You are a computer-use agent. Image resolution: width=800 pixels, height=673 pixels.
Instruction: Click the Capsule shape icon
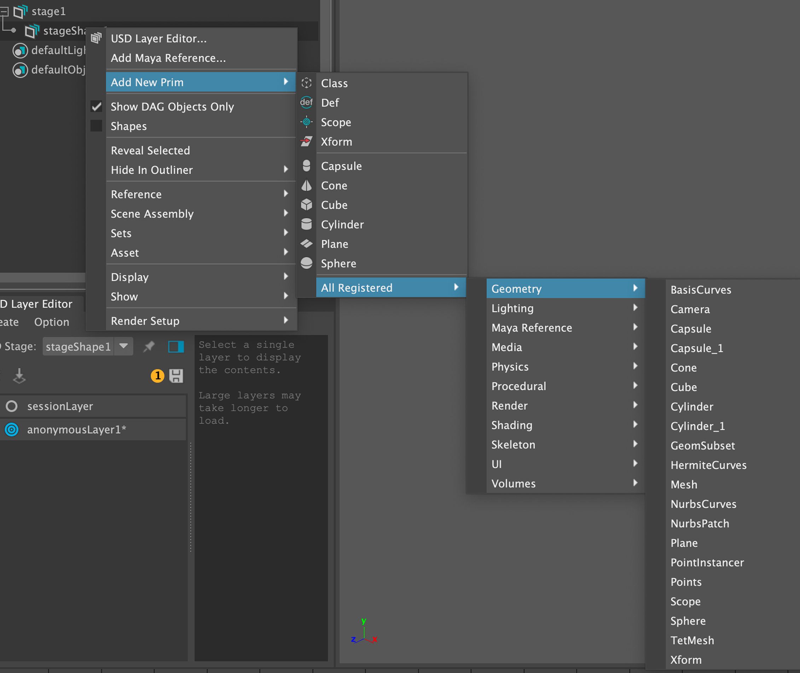click(x=306, y=166)
